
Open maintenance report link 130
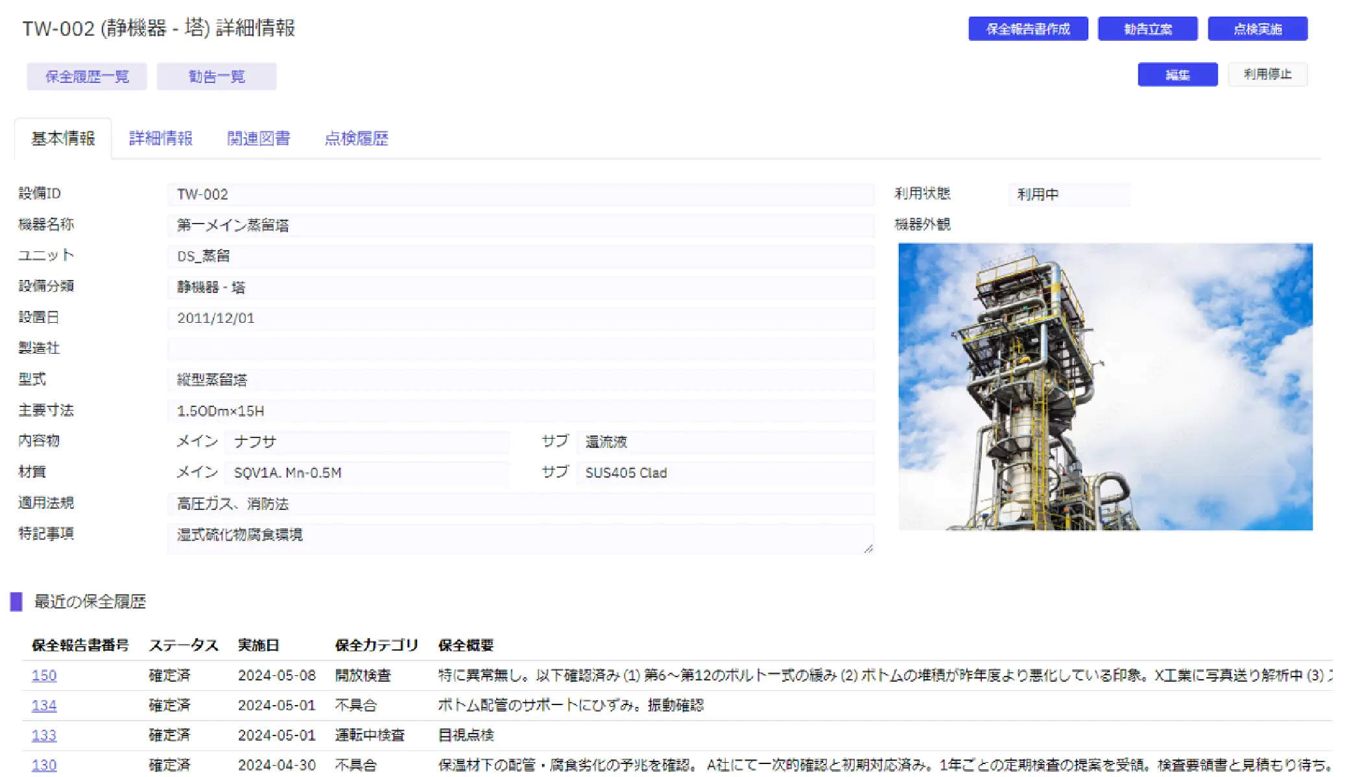click(x=44, y=765)
